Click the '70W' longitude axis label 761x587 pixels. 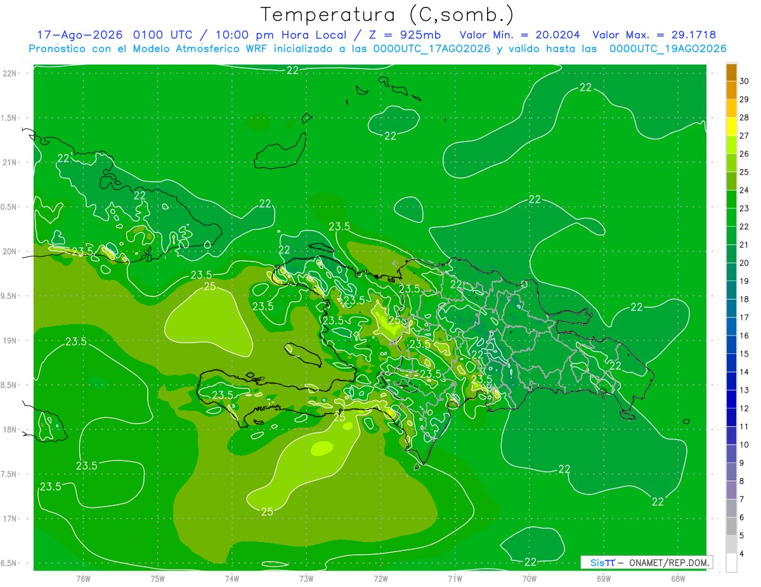point(530,579)
